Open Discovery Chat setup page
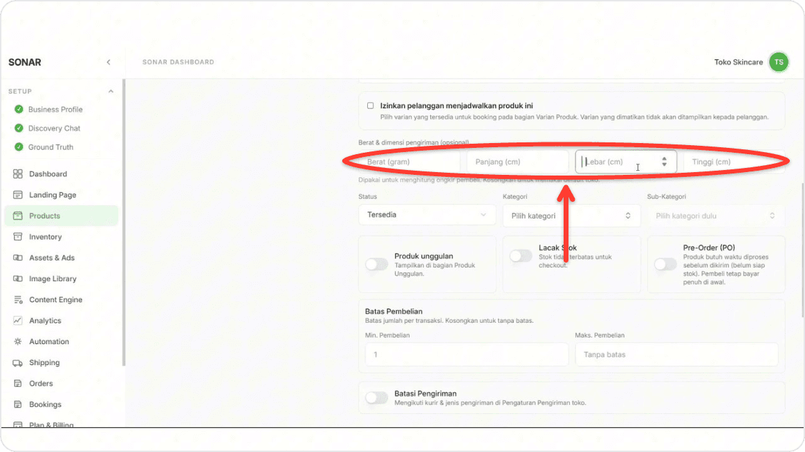Screen dimensions: 805x452 click(x=55, y=129)
